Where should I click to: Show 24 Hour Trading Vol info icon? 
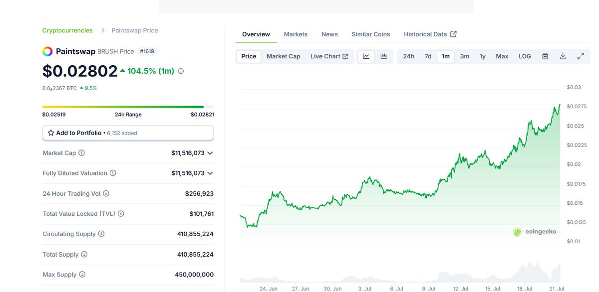click(x=106, y=193)
